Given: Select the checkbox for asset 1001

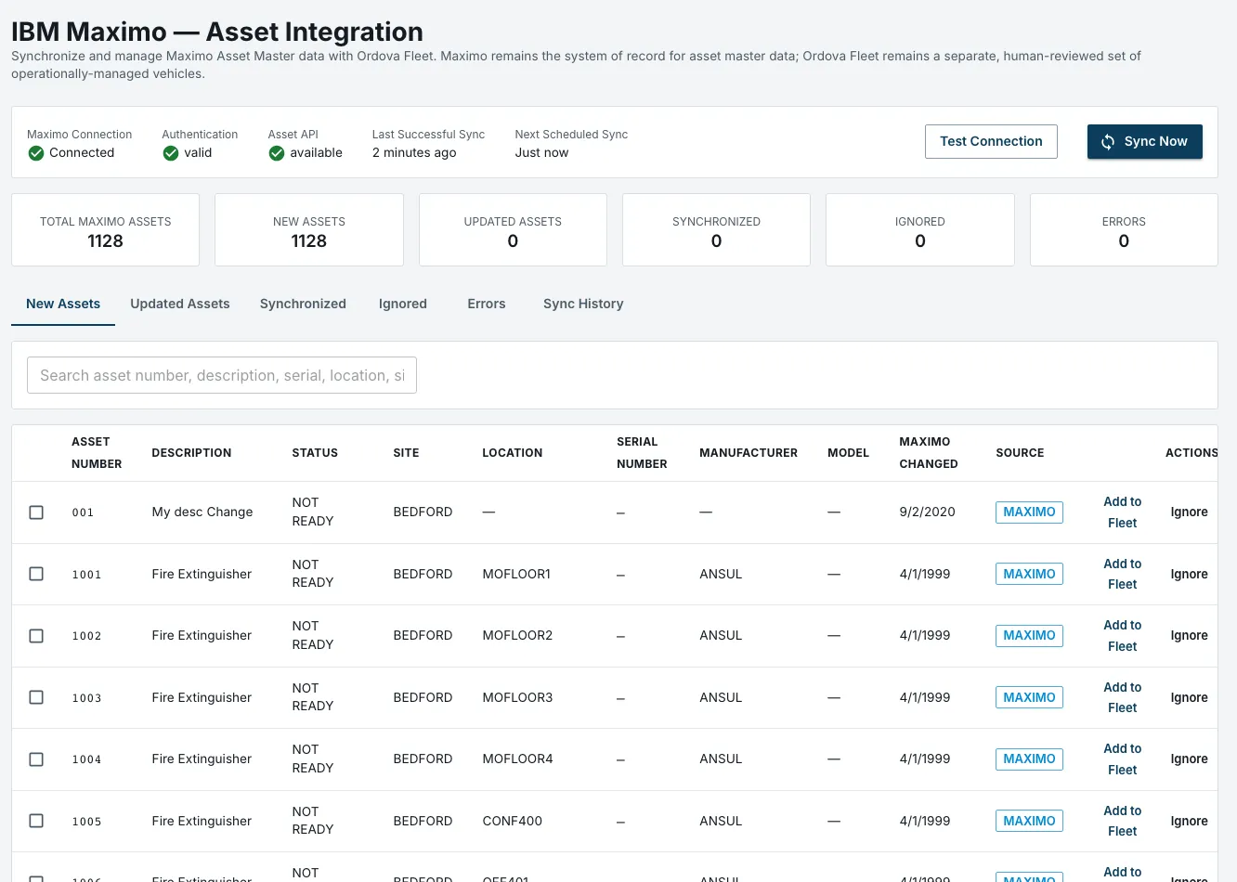Looking at the screenshot, I should coord(36,574).
